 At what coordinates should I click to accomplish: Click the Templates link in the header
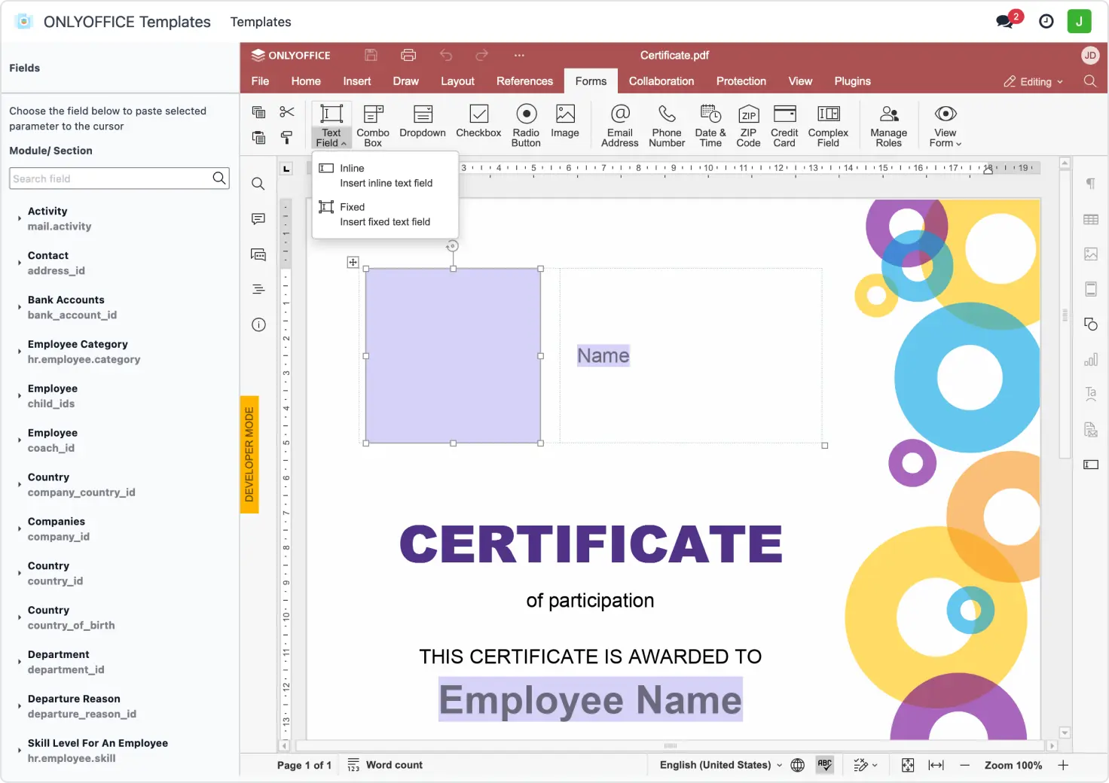(x=261, y=22)
